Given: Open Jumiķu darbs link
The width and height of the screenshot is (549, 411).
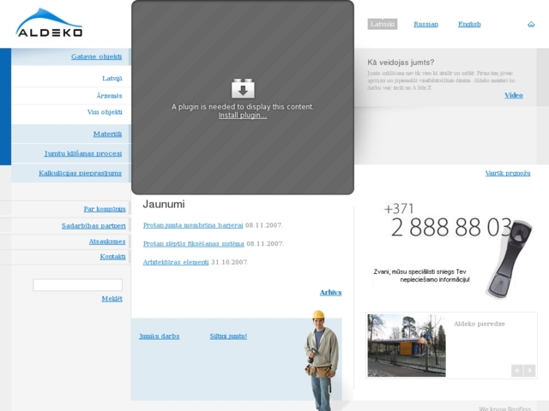Looking at the screenshot, I should click(160, 337).
